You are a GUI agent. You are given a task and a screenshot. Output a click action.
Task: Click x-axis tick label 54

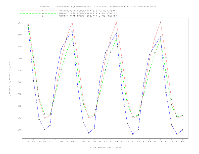(x=127, y=141)
